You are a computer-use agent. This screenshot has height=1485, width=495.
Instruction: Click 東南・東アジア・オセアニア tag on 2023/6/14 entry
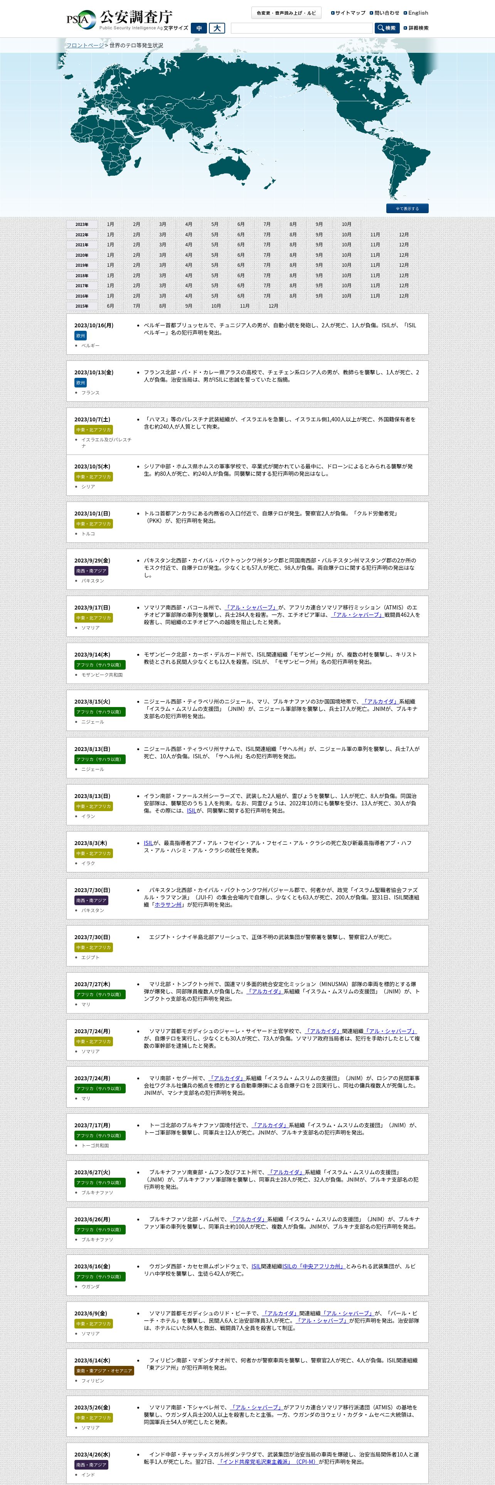point(104,1371)
